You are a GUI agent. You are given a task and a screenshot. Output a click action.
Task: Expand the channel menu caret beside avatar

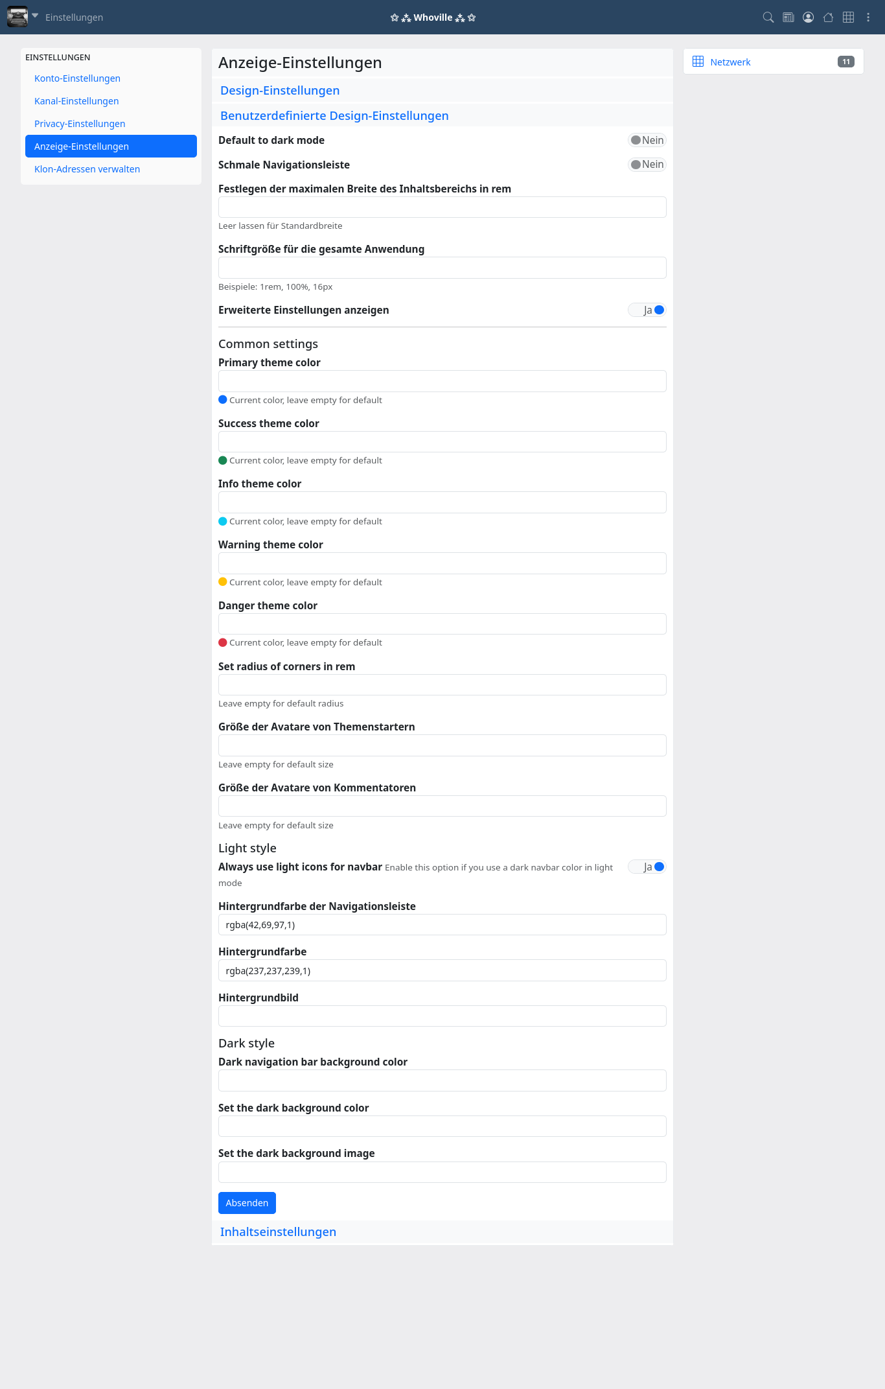34,16
